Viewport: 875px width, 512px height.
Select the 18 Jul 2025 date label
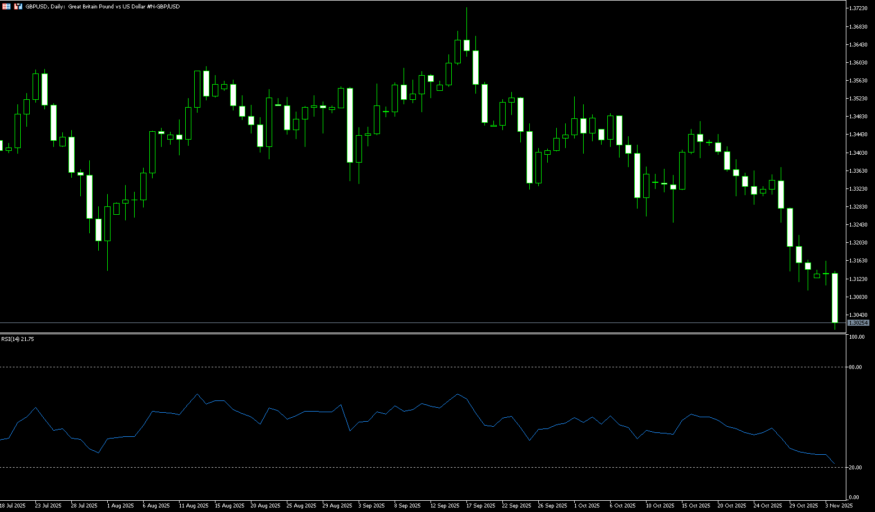(12, 506)
